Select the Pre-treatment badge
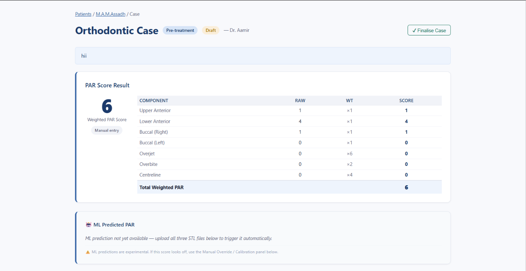This screenshot has width=526, height=271. 180,30
